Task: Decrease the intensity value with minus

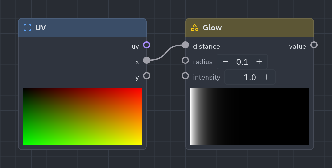Action: [233, 77]
